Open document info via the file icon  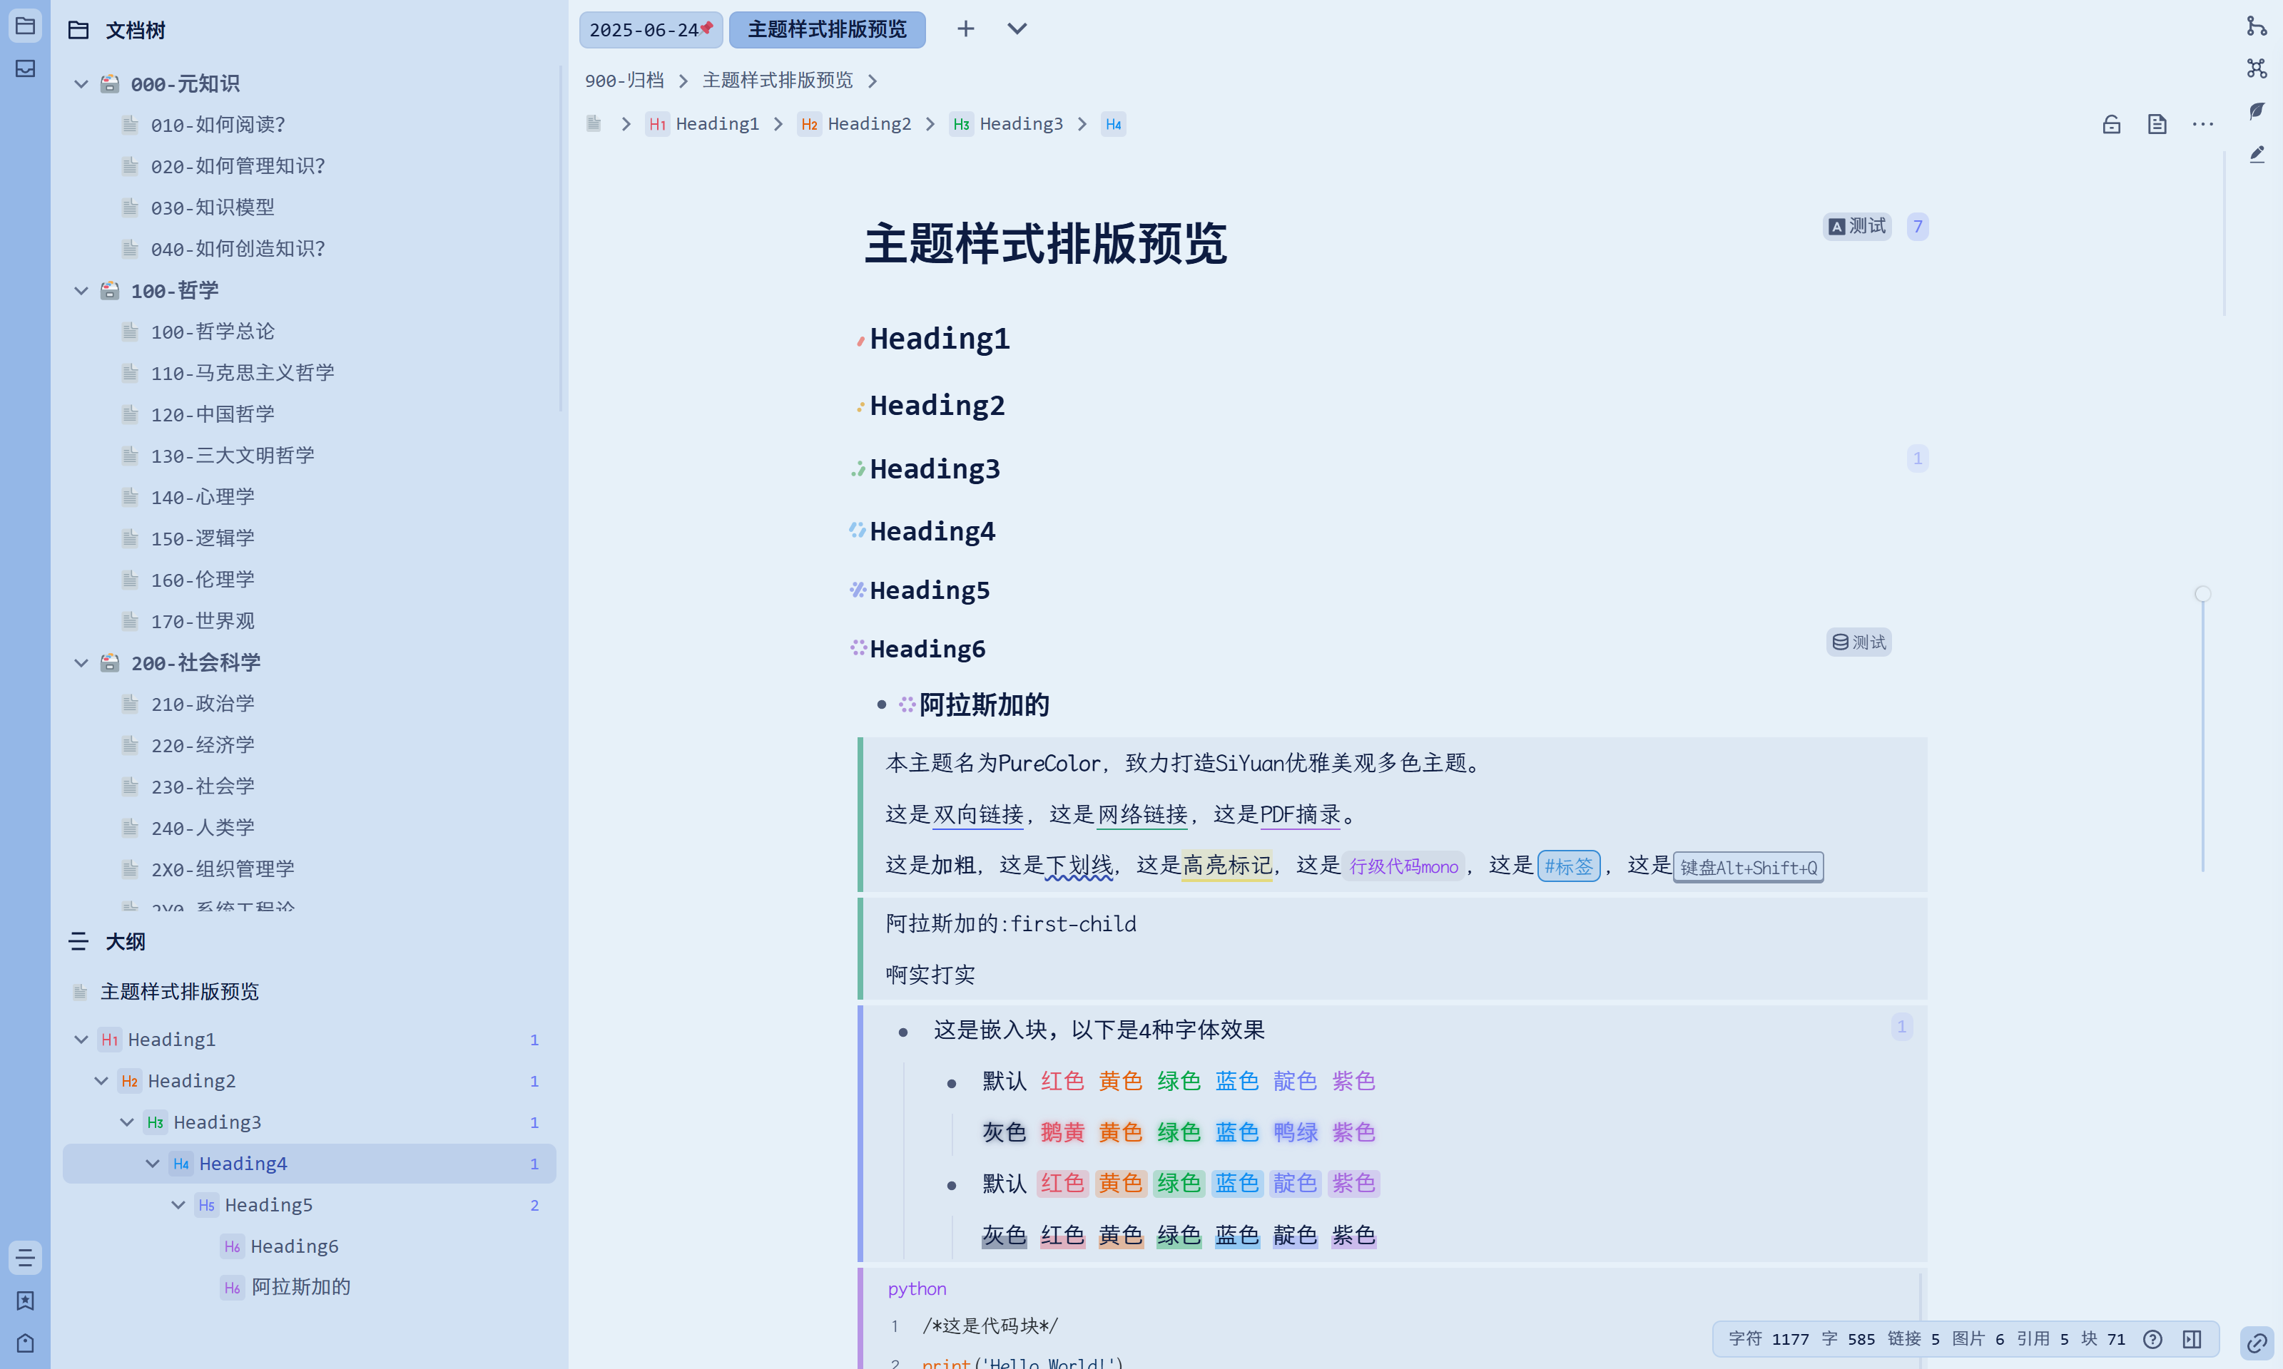tap(2157, 123)
